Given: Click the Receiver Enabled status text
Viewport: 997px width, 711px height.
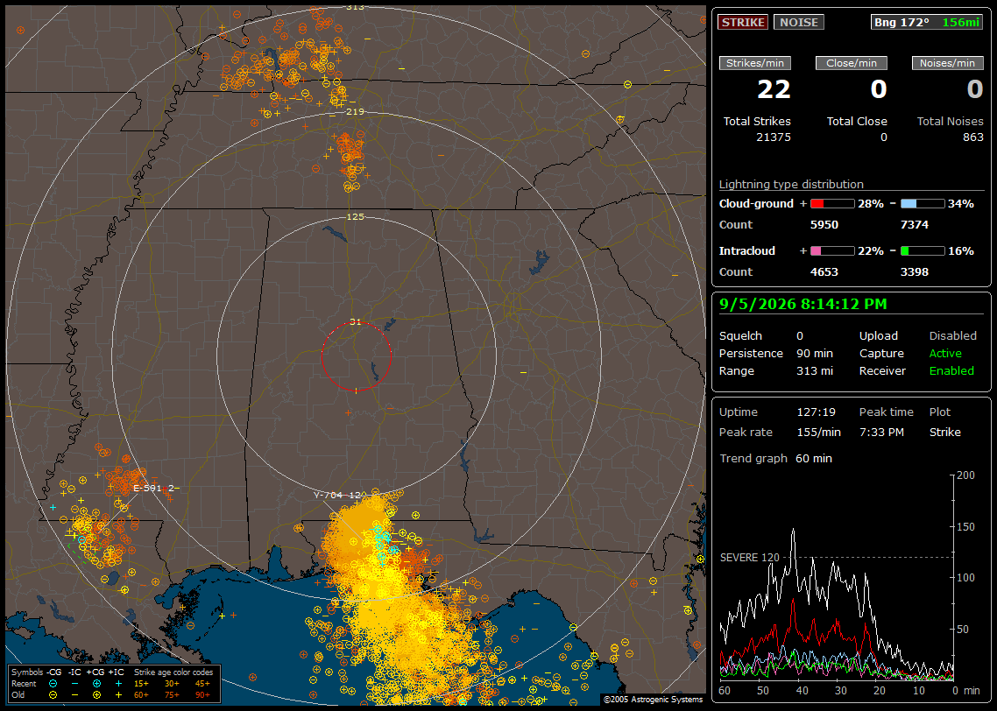Looking at the screenshot, I should tap(951, 370).
